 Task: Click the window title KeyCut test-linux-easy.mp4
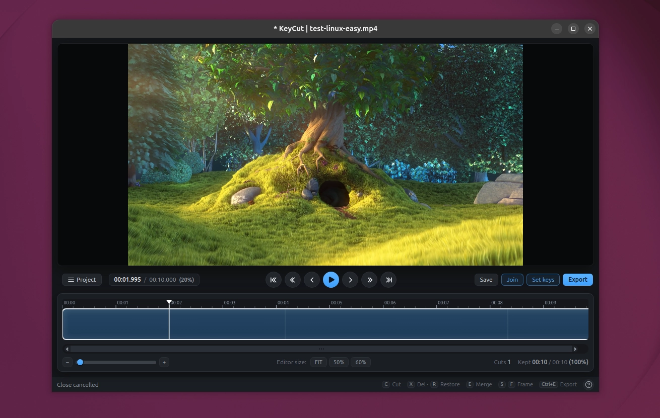[325, 29]
